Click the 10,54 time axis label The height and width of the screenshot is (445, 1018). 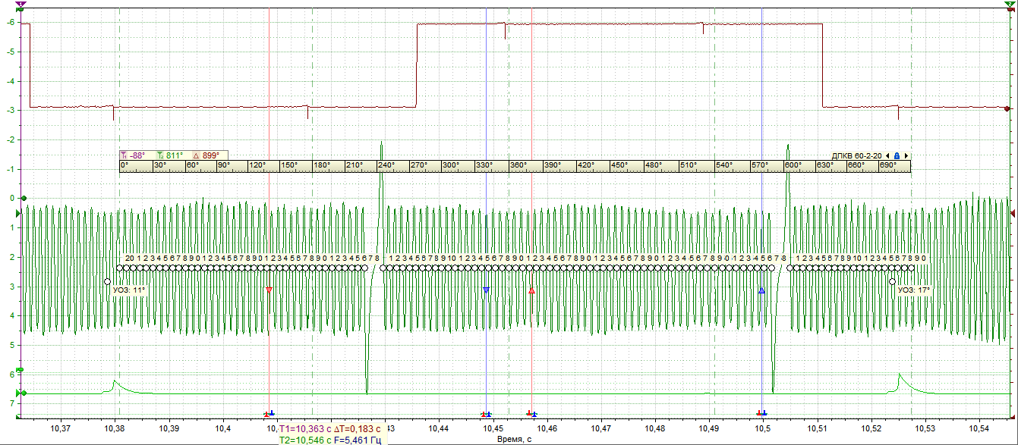979,429
